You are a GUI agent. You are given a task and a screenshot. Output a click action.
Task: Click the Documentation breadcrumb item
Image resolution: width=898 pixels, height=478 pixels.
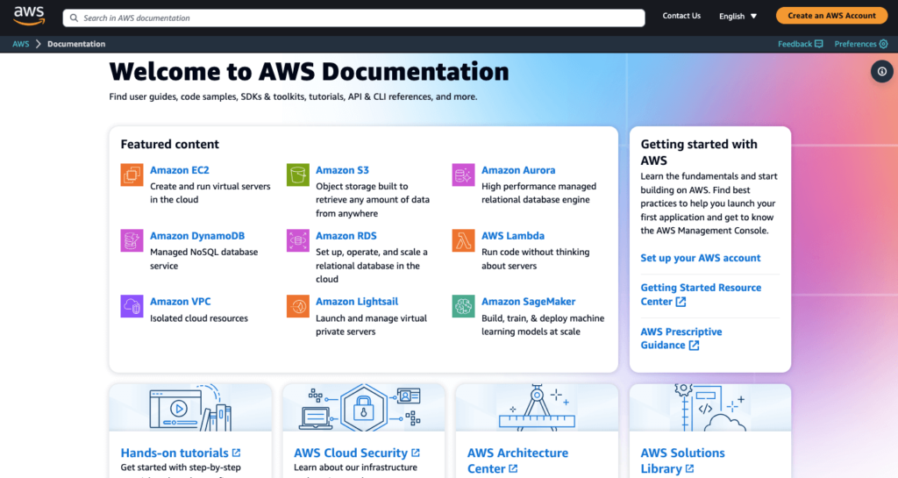coord(76,44)
